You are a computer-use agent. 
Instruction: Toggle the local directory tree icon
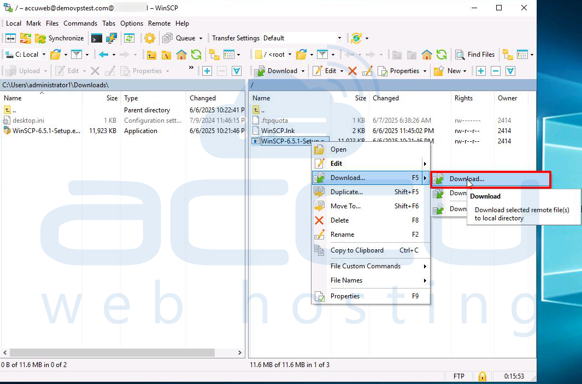pos(214,55)
